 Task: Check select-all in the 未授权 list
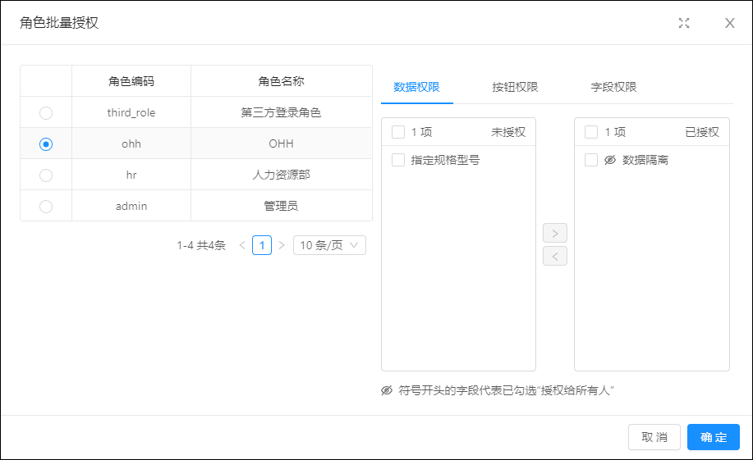398,132
